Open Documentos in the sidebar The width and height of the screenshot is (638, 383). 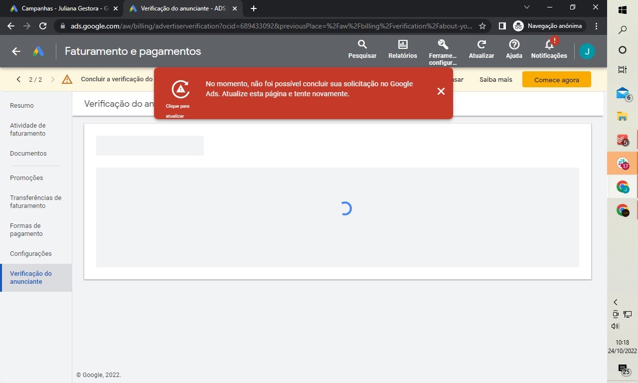tap(28, 154)
